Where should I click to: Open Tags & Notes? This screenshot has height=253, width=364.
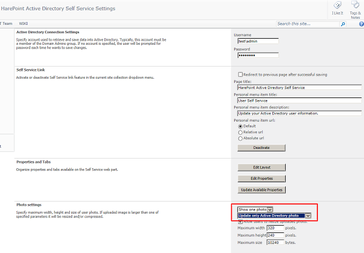coord(355,7)
